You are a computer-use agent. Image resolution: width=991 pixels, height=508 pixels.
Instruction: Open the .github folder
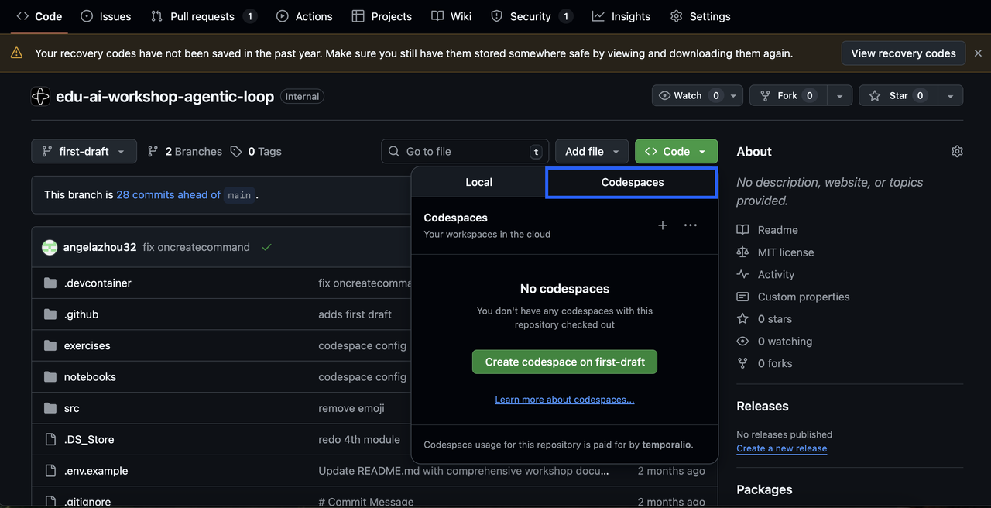coord(81,314)
